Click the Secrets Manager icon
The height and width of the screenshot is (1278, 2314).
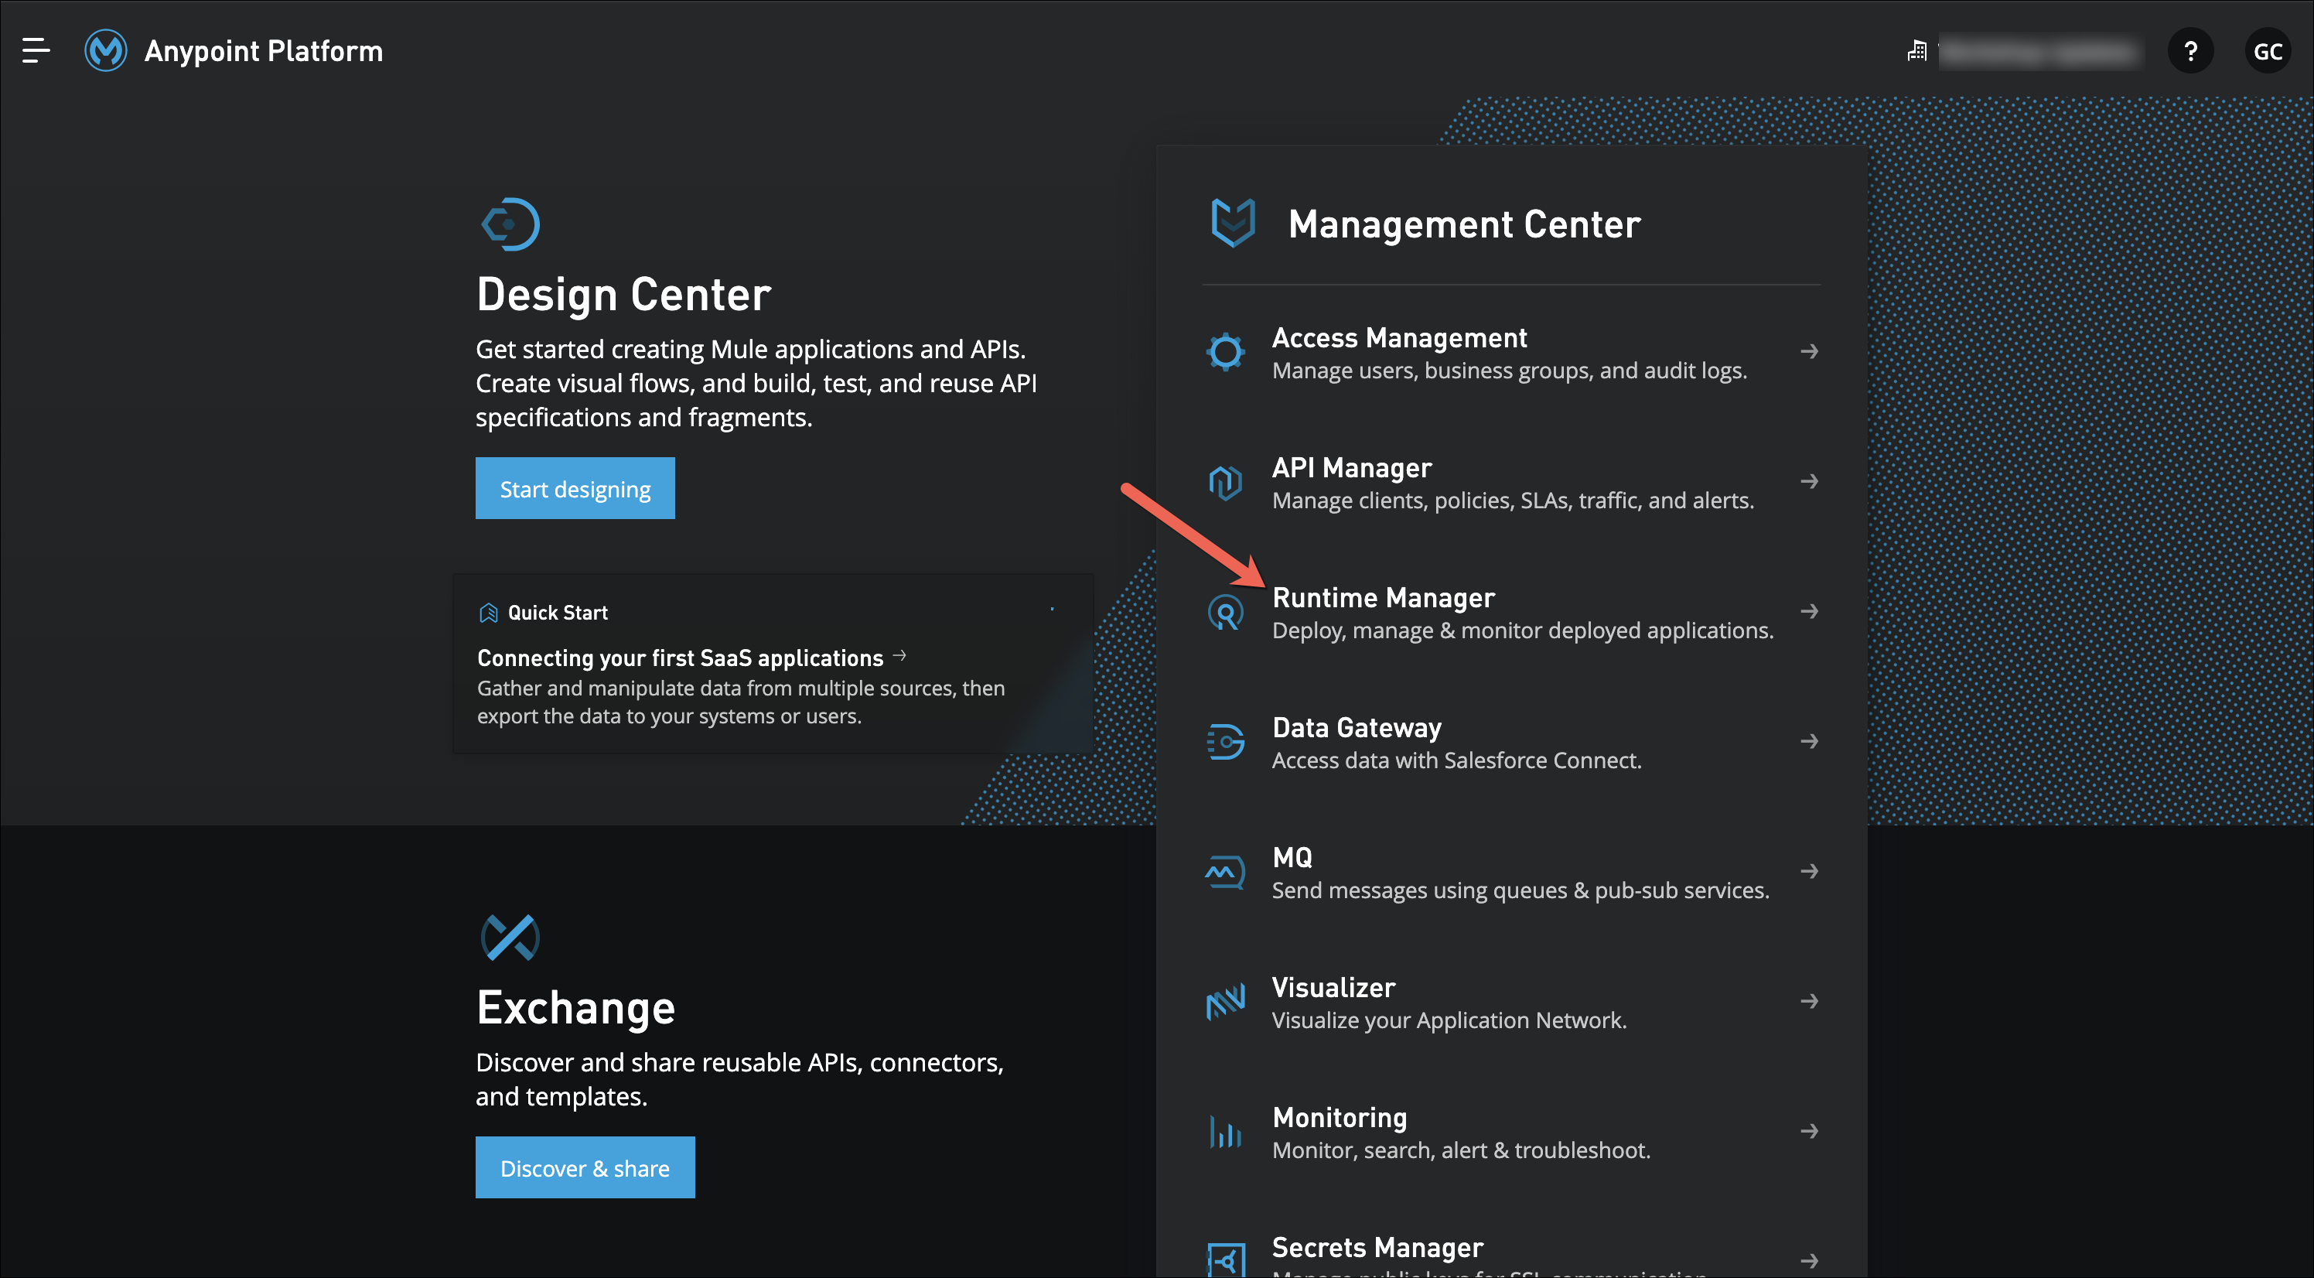1226,1260
